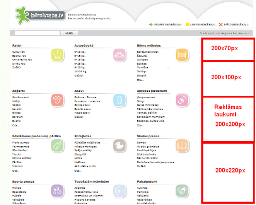Screen dimensions: 256x205
Task: Focus the search text field
Action: click(x=37, y=33)
